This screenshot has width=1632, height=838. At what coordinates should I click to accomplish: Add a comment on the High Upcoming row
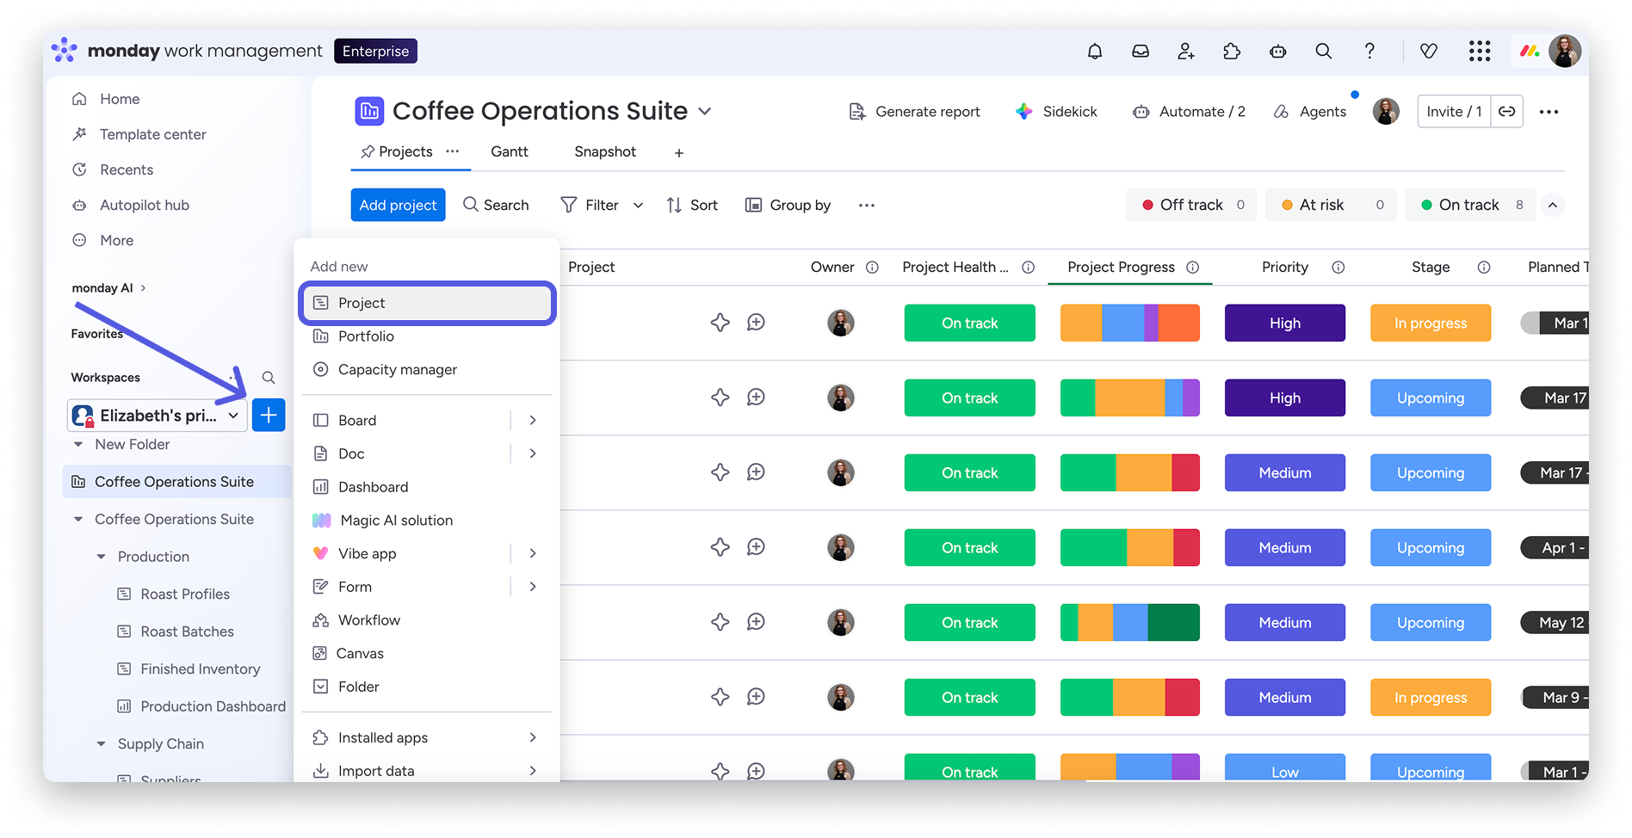(x=756, y=397)
